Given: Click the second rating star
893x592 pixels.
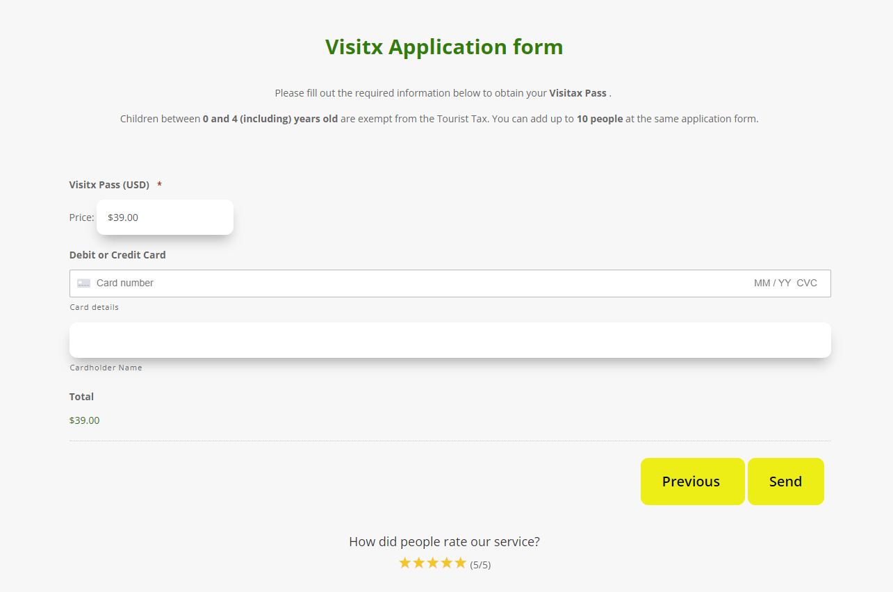Looking at the screenshot, I should tap(419, 564).
